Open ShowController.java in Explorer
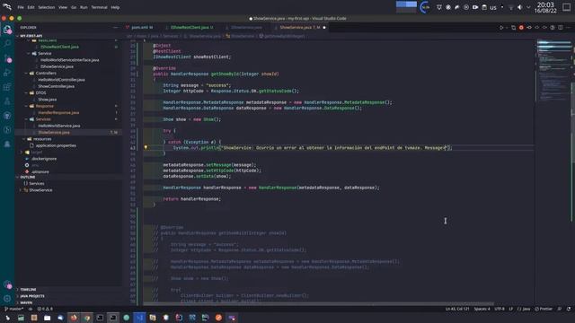Viewport: 575px width, 323px height. point(56,86)
